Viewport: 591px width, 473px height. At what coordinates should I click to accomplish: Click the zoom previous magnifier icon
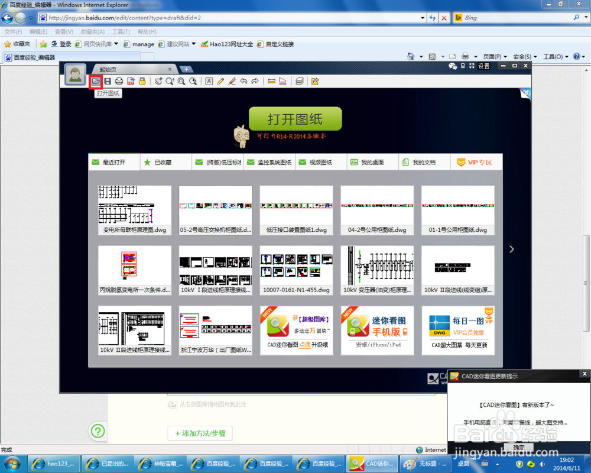[x=193, y=81]
